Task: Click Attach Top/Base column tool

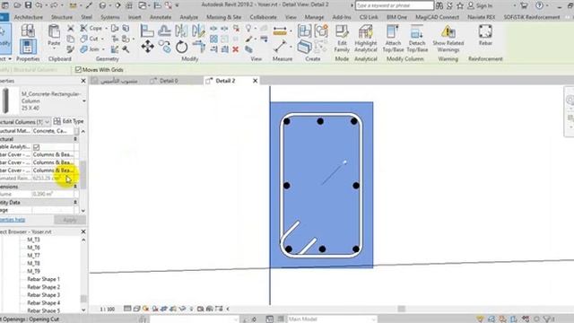Action: pos(393,39)
